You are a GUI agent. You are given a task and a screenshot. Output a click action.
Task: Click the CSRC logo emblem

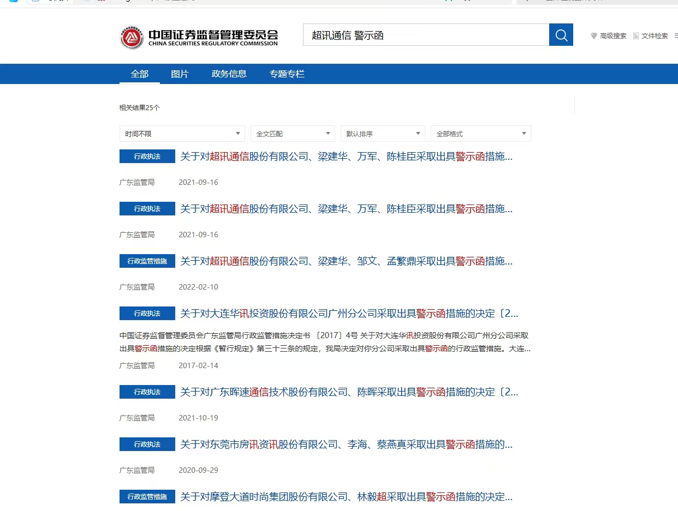coord(132,38)
